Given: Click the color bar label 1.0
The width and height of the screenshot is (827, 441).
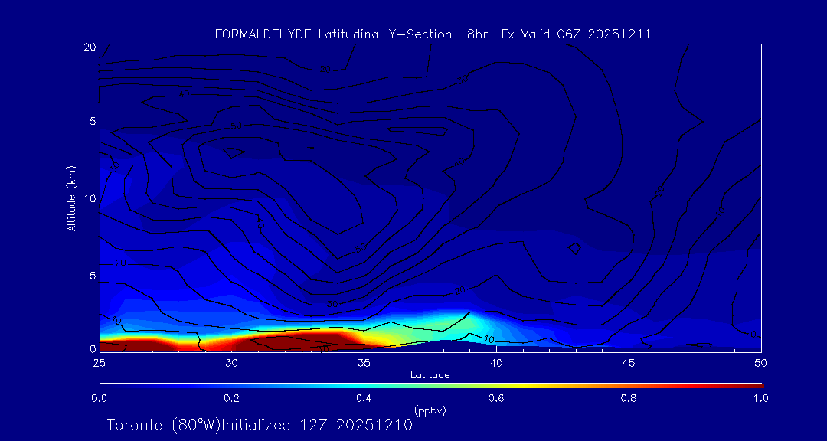Looking at the screenshot, I should tap(761, 398).
